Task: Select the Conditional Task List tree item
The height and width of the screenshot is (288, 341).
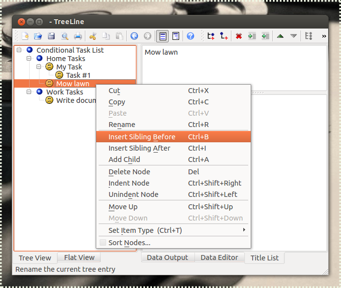Action: pos(70,50)
